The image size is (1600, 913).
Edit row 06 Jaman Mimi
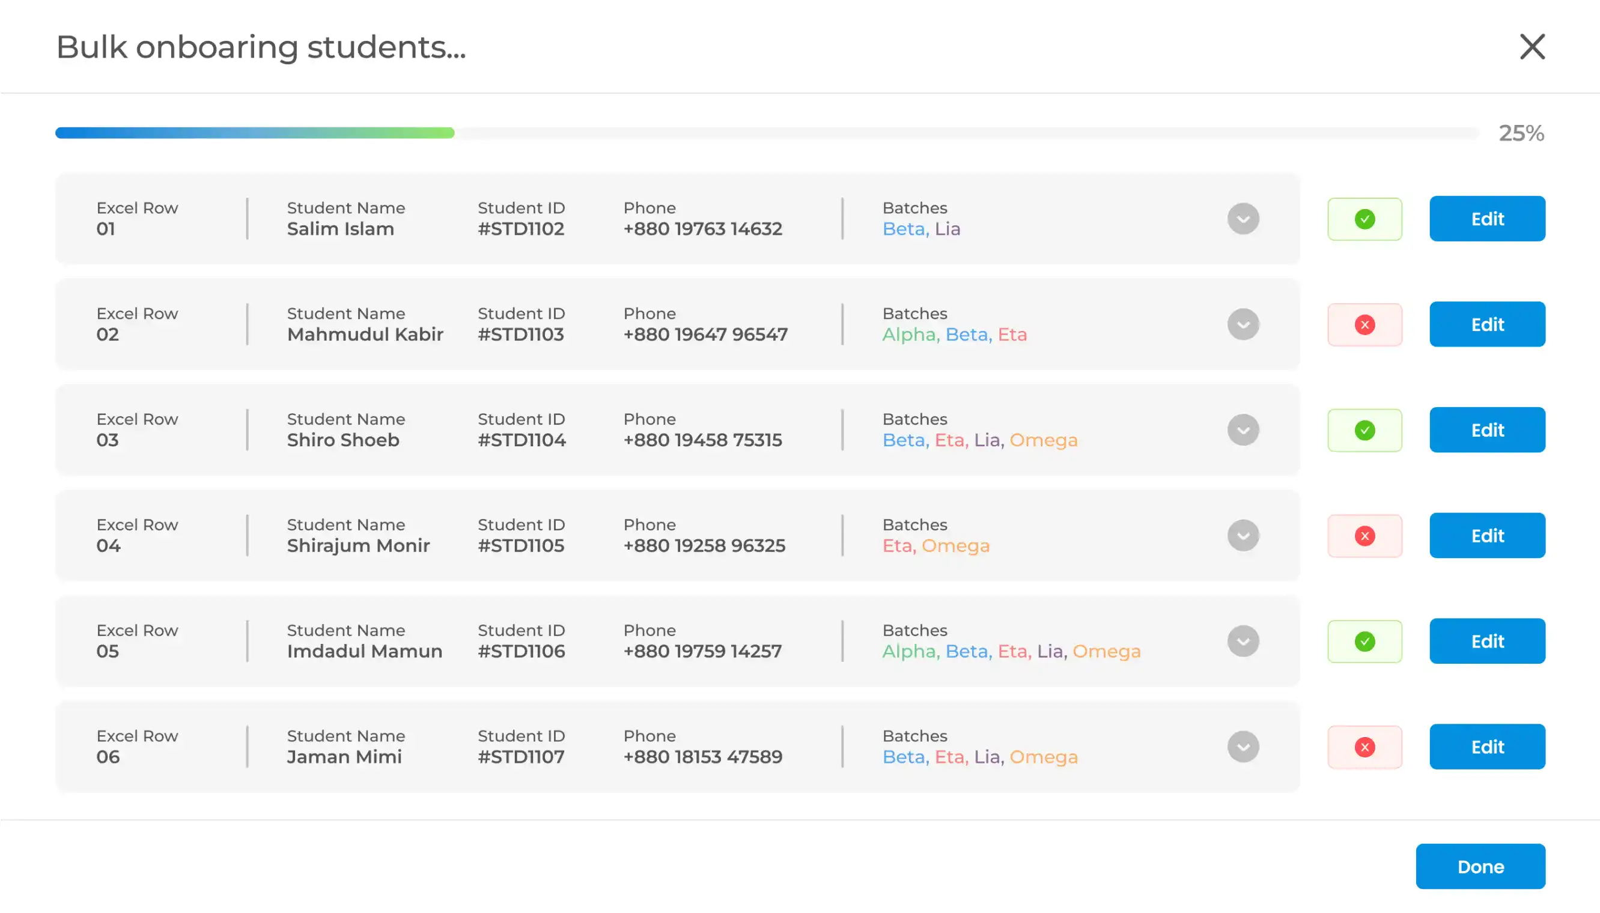[x=1486, y=747]
